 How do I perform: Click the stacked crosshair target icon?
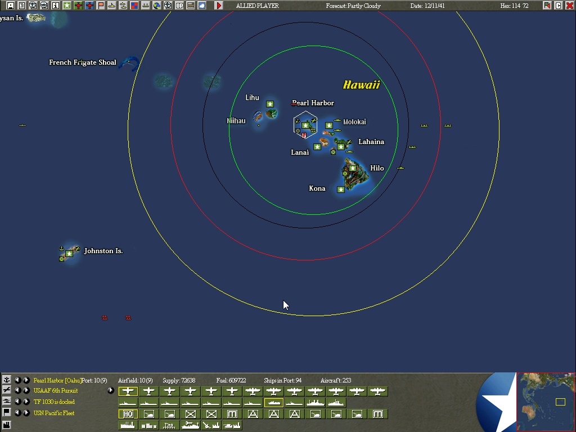click(x=168, y=6)
